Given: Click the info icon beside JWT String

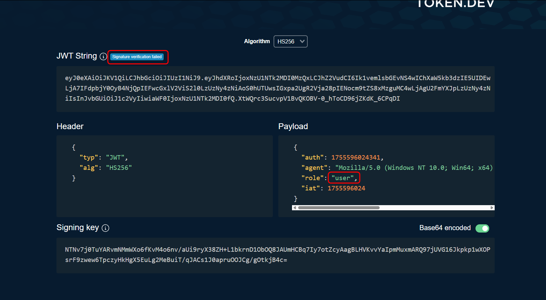Looking at the screenshot, I should pos(103,57).
